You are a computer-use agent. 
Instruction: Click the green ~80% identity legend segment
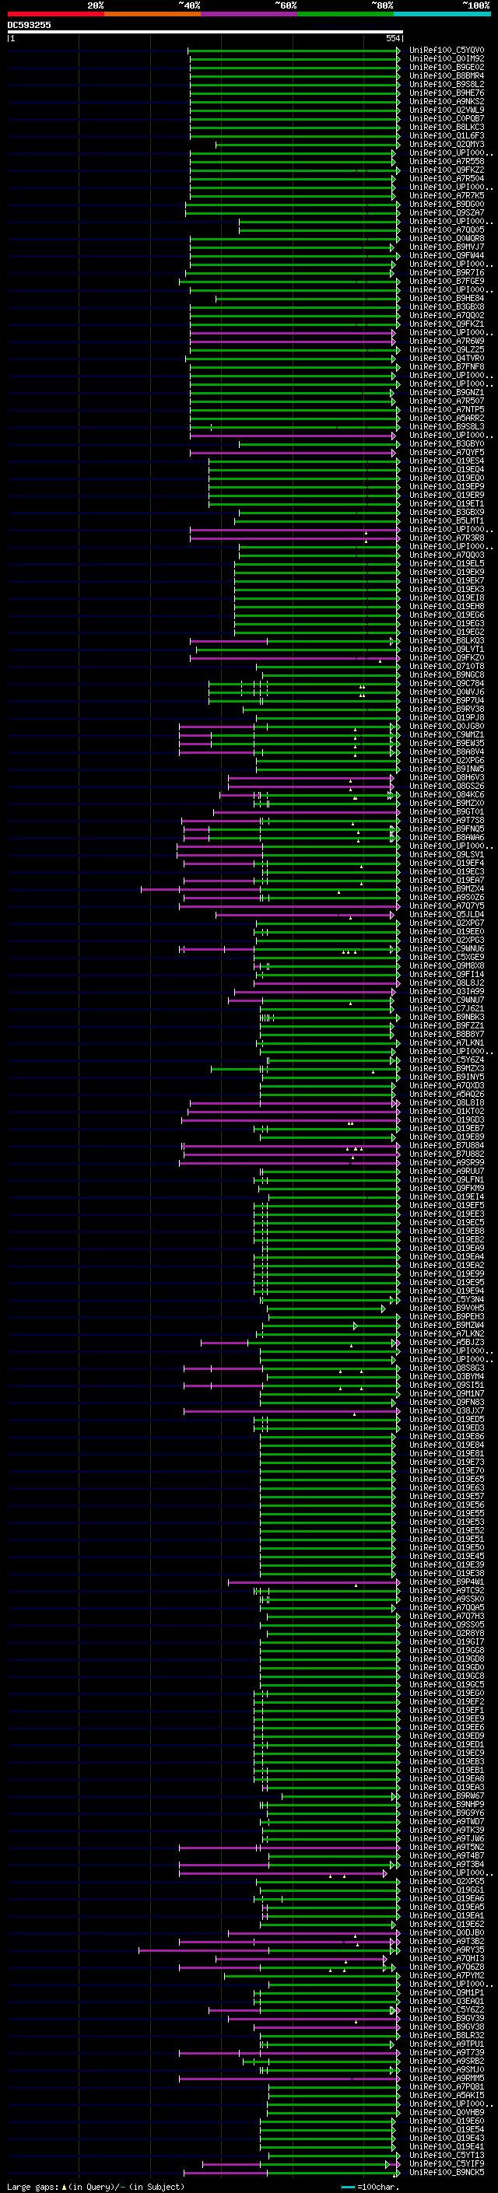[345, 14]
